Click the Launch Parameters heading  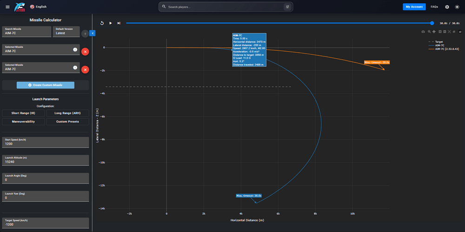46,99
